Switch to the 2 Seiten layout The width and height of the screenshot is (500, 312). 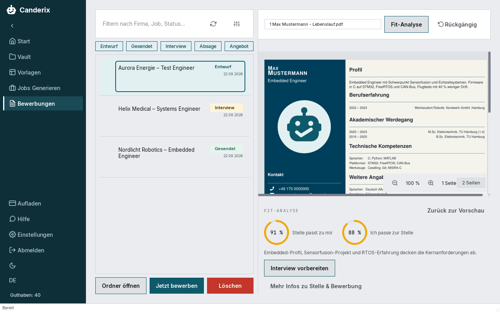coord(471,183)
